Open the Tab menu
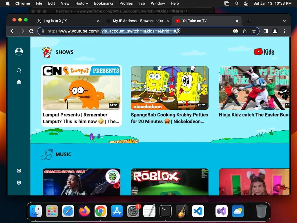 pos(142,3)
